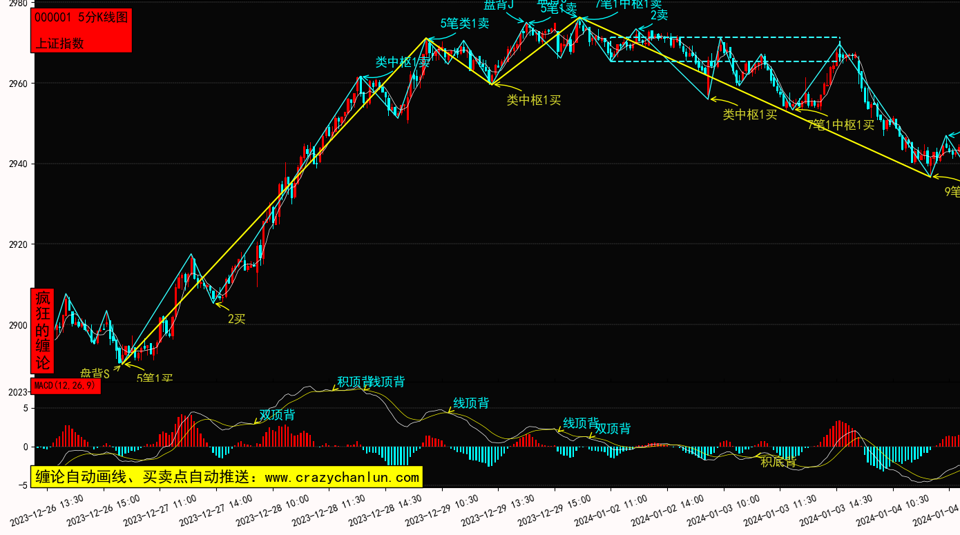Screen dimensions: 960x535
Task: Click the 000001 5分K线图 title label
Action: (81, 18)
